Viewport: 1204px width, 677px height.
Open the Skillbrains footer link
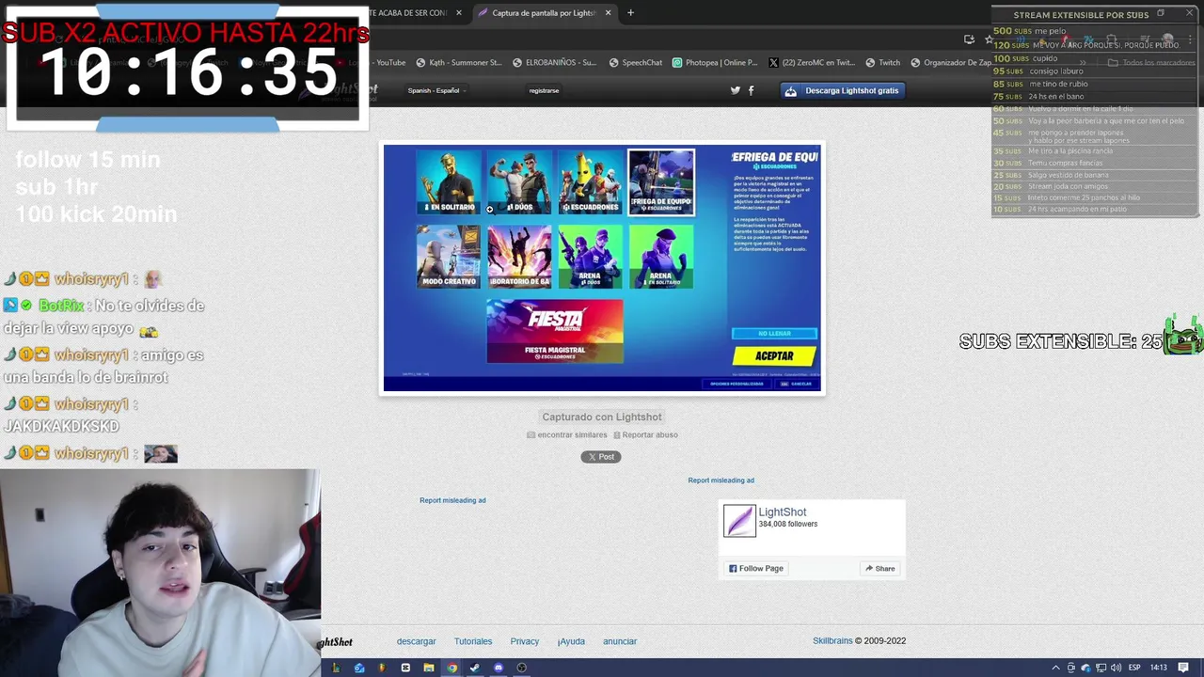pyautogui.click(x=832, y=641)
